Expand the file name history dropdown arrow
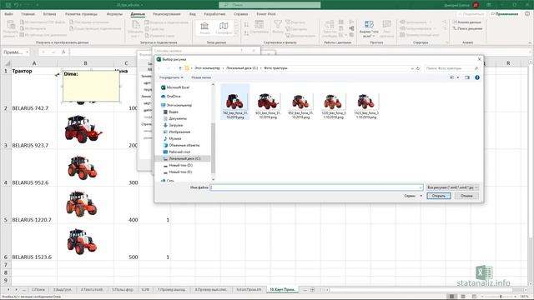534x300 pixels. (x=421, y=187)
